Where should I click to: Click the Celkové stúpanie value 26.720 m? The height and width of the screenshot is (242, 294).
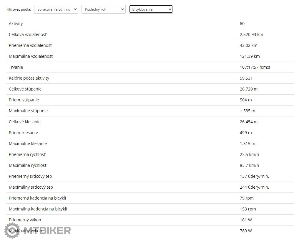click(x=249, y=89)
